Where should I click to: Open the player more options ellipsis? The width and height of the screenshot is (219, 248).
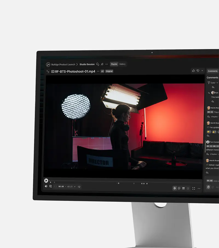tap(199, 189)
